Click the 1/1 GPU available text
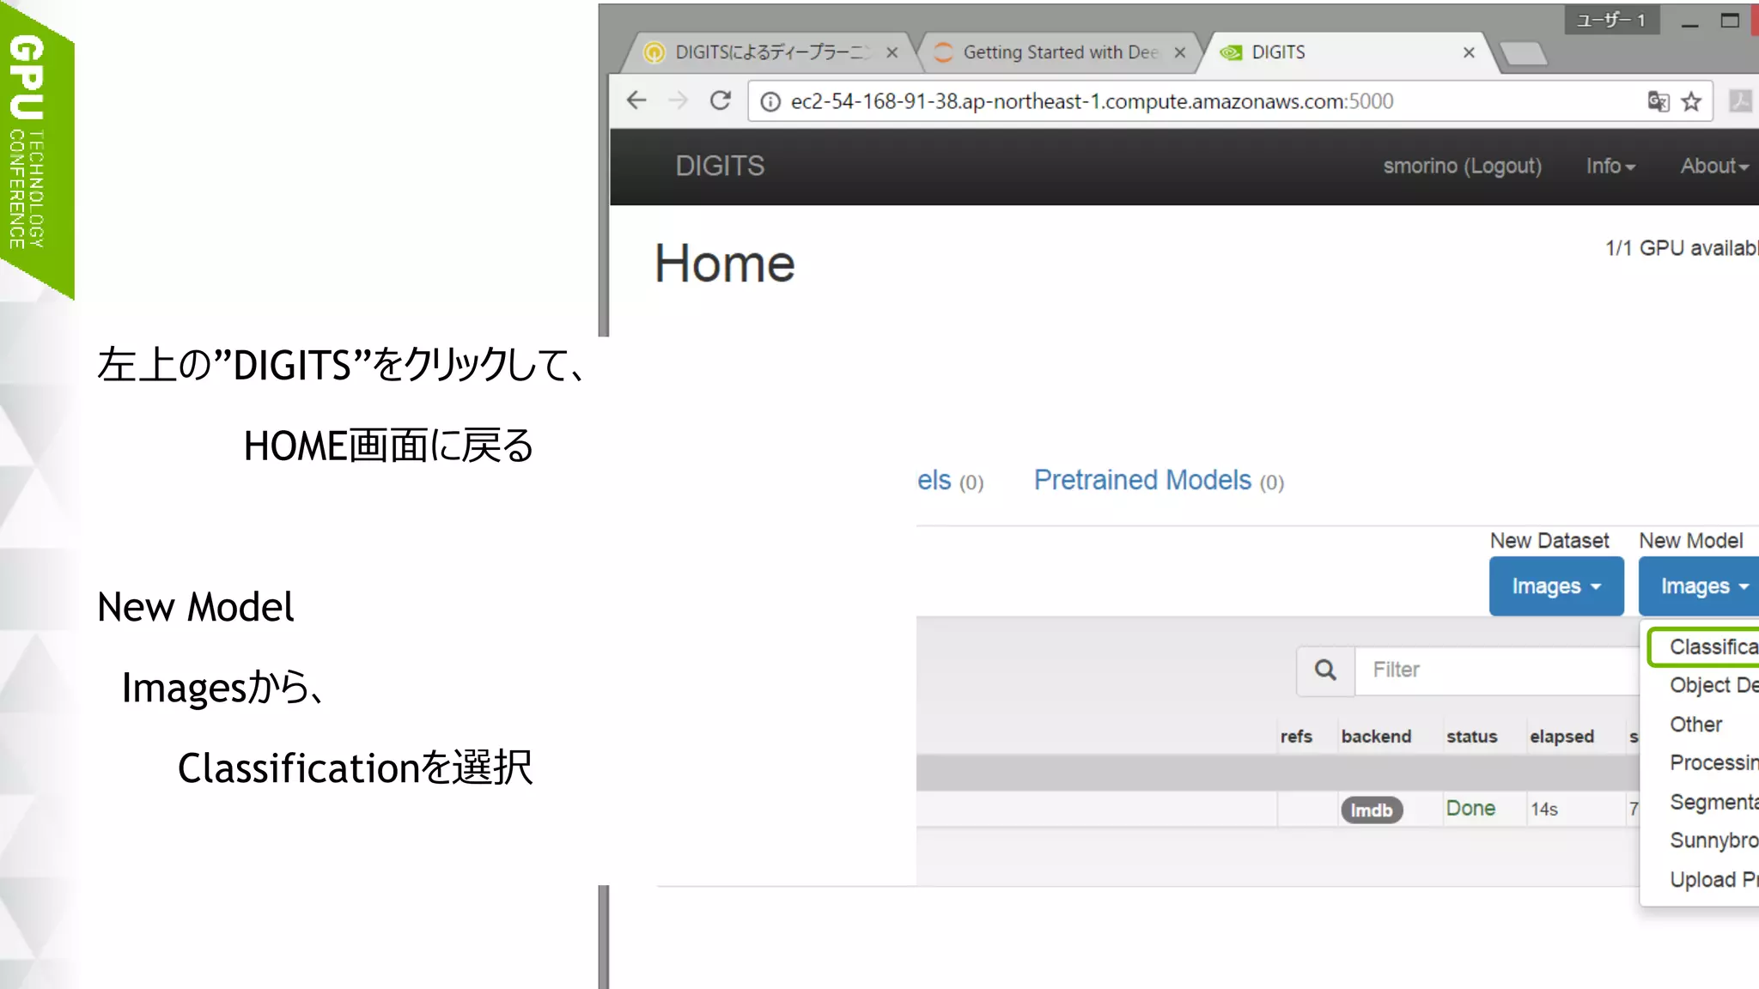The image size is (1759, 989). [x=1682, y=248]
